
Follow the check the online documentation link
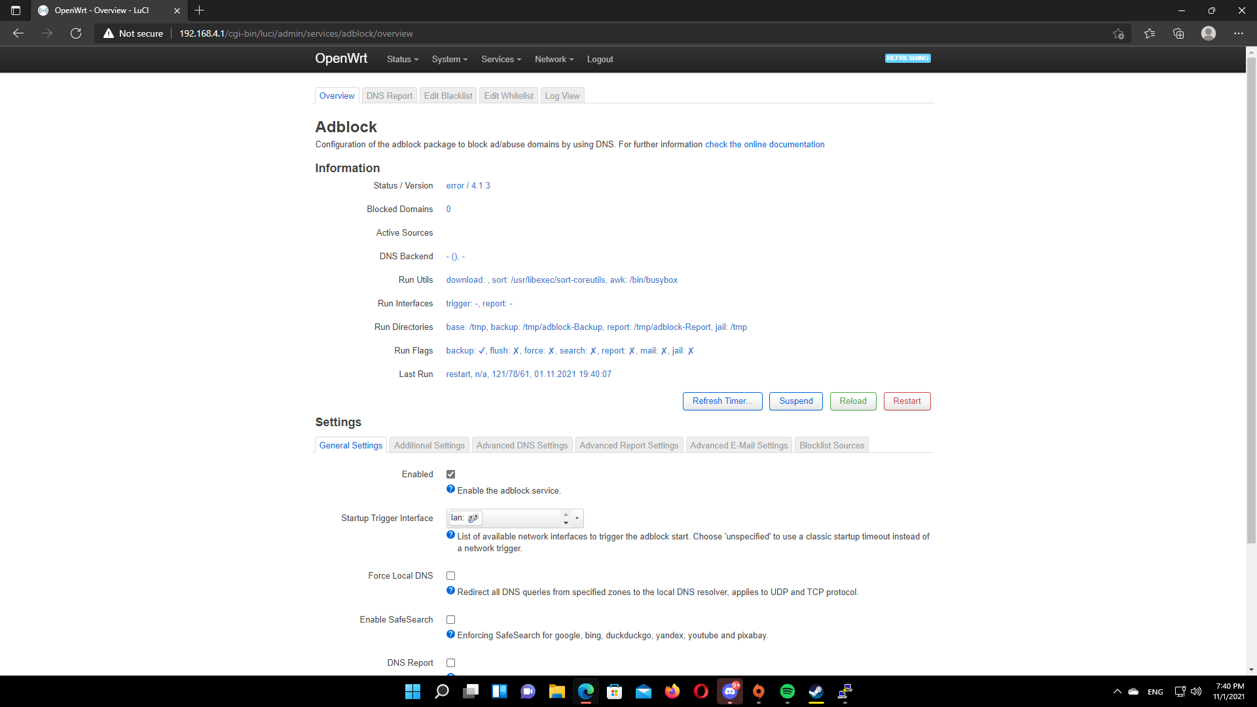click(764, 144)
